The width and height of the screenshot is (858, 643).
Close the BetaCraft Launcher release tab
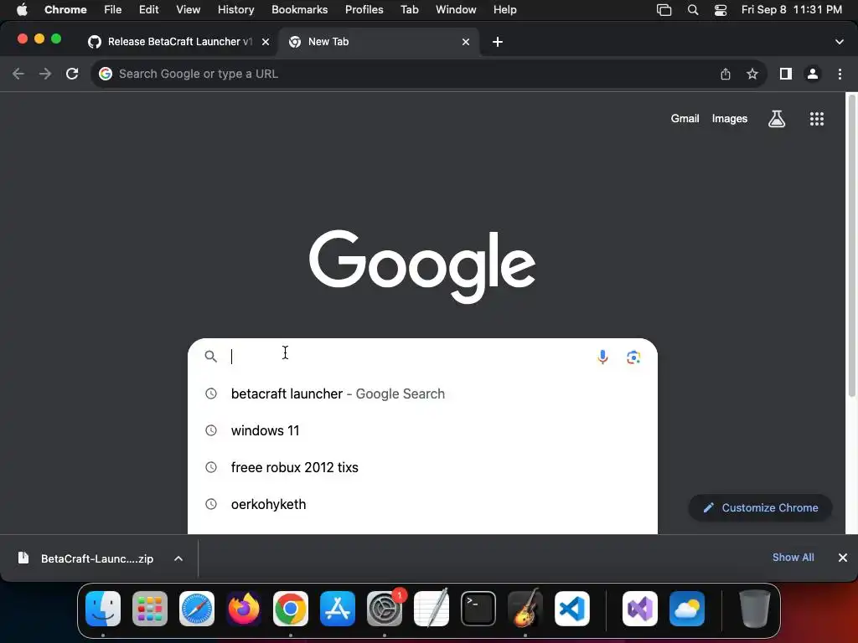(266, 42)
